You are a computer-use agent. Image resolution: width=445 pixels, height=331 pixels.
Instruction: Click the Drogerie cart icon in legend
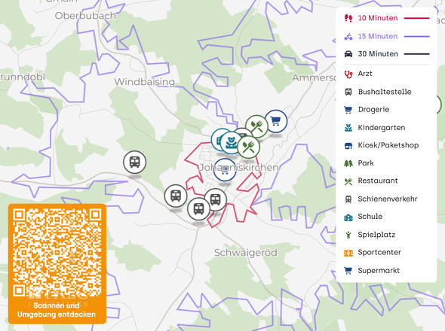coord(348,110)
